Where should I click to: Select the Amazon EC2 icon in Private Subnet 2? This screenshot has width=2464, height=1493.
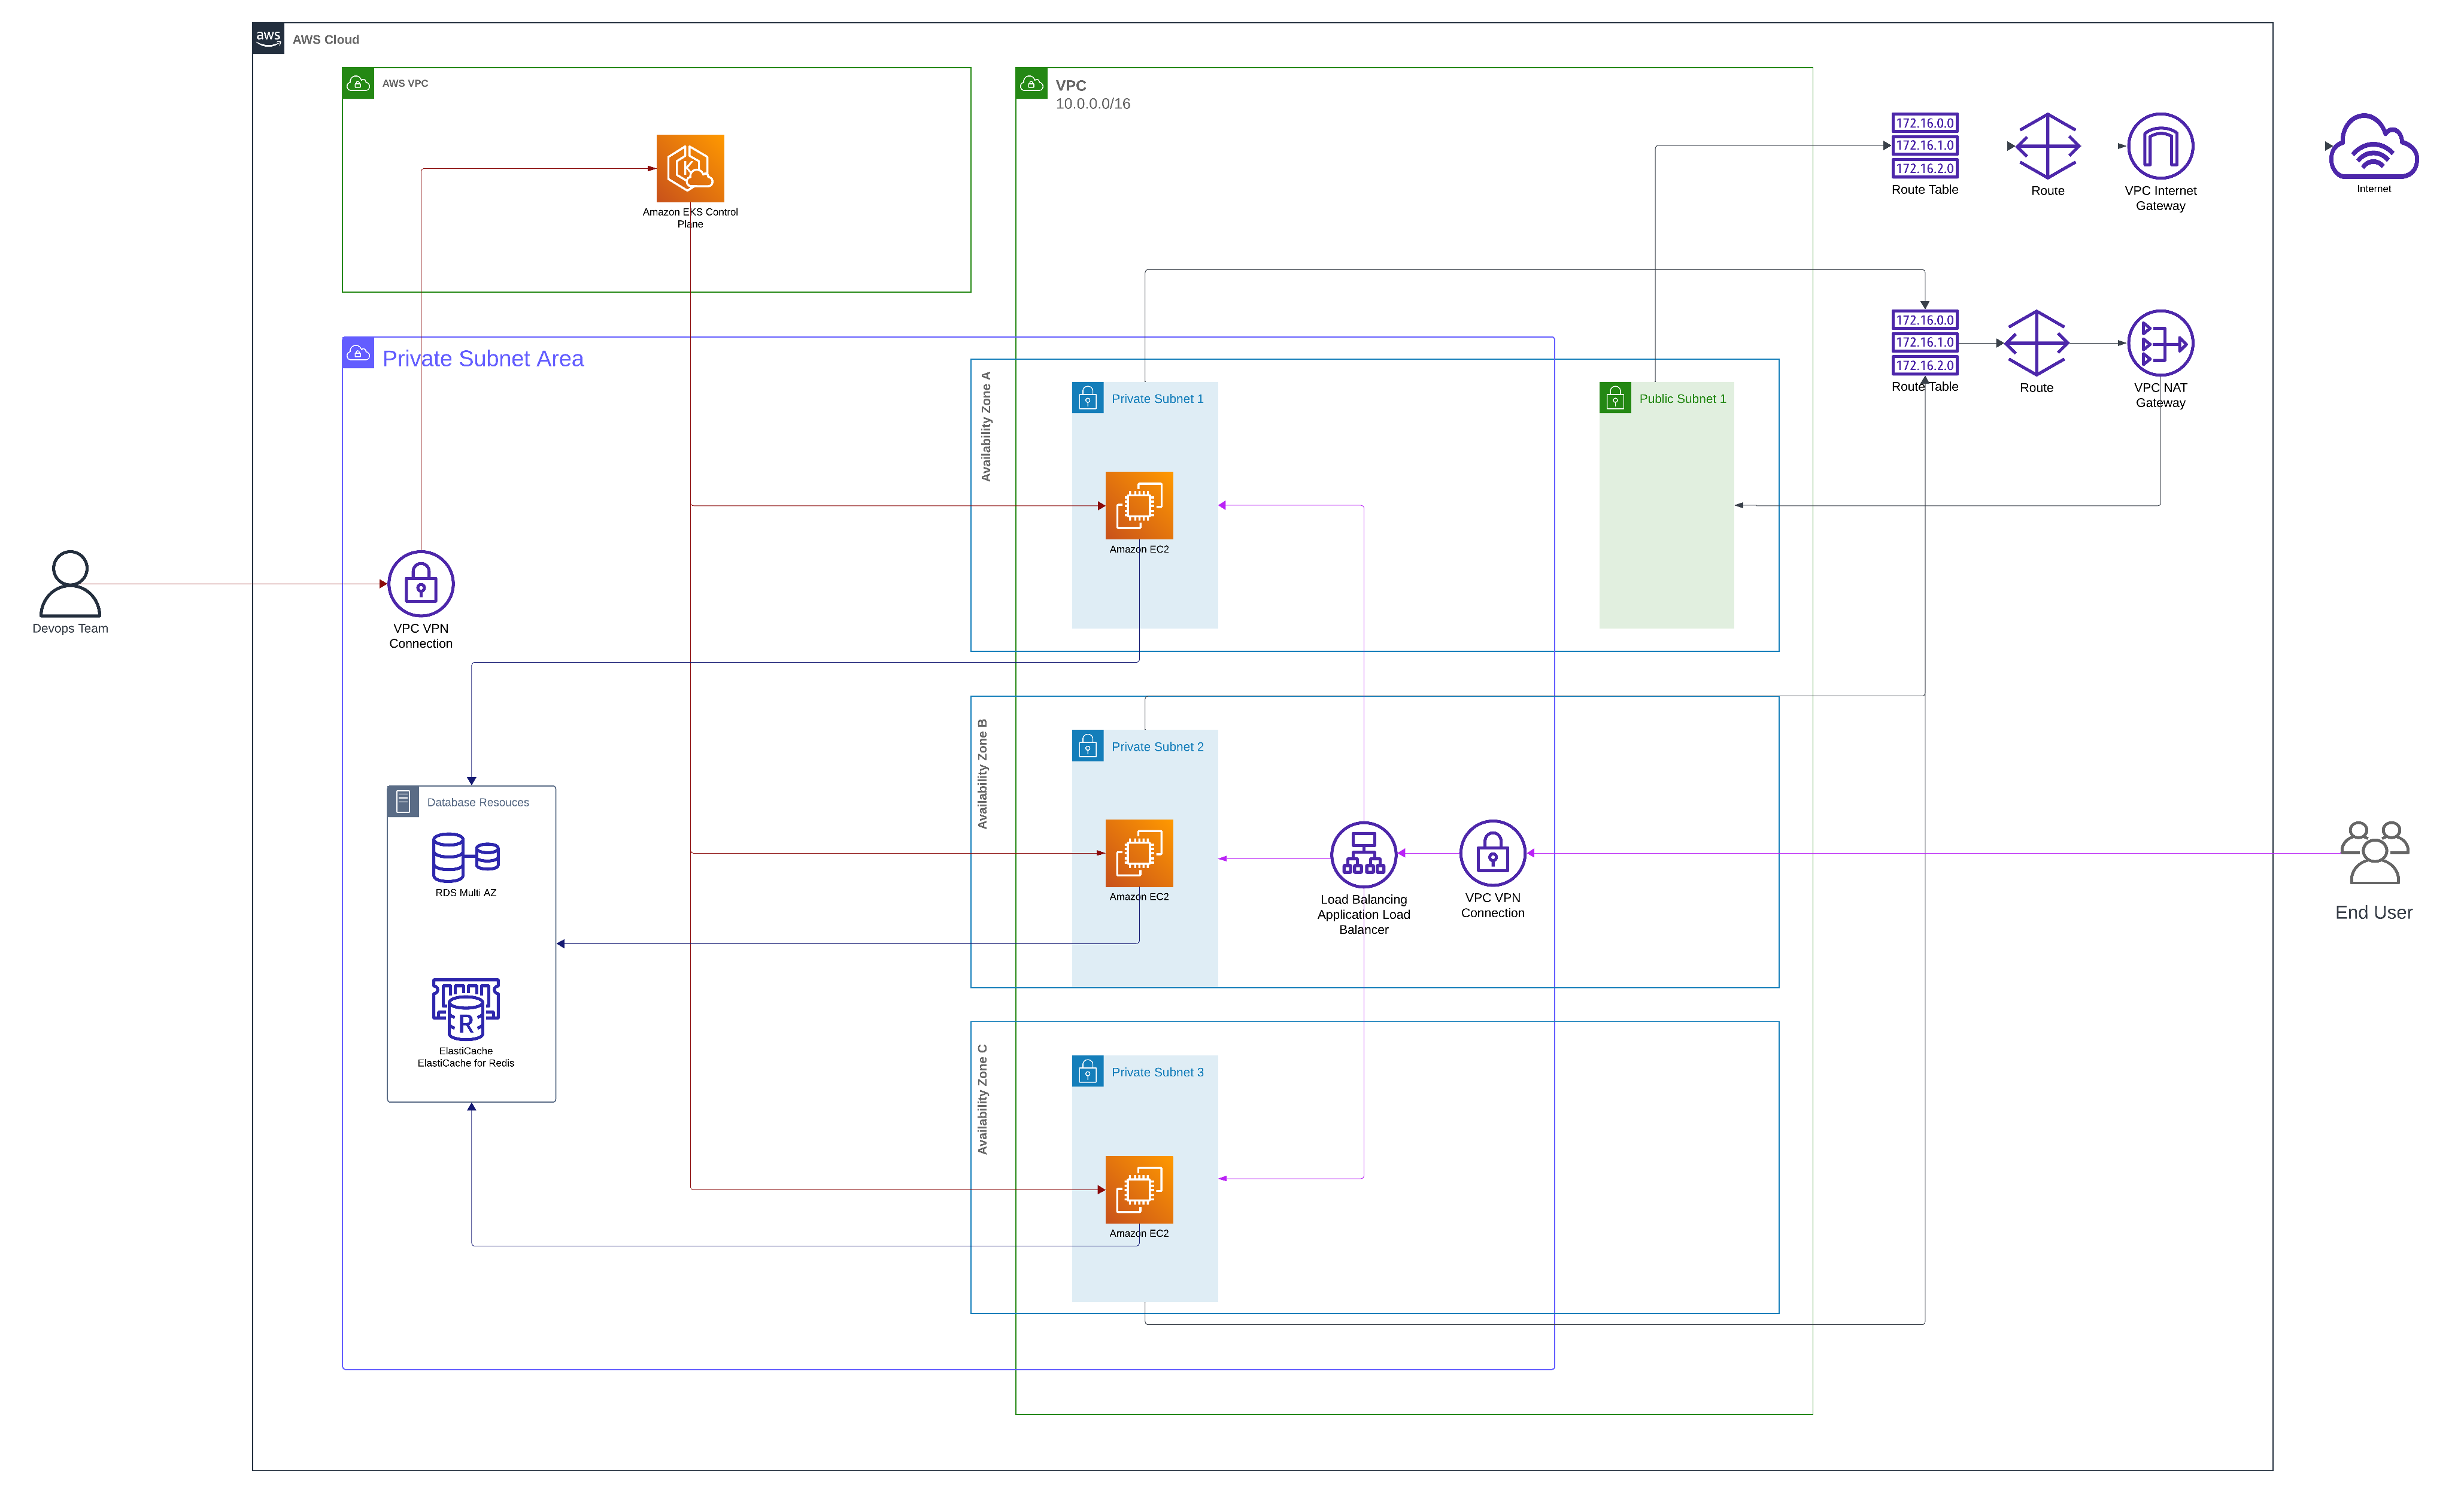pyautogui.click(x=1139, y=853)
